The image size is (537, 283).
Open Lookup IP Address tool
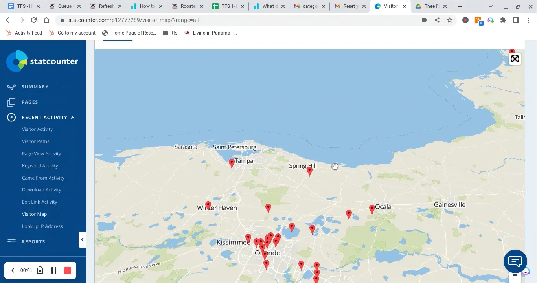(42, 226)
